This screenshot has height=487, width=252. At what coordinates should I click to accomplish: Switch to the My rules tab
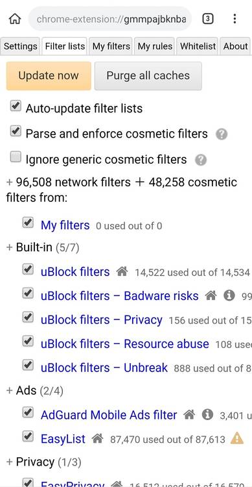click(155, 46)
